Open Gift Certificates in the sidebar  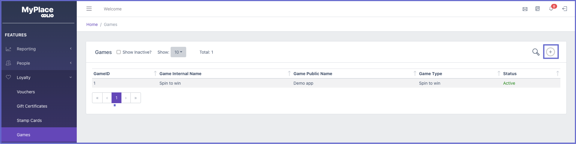pos(32,106)
